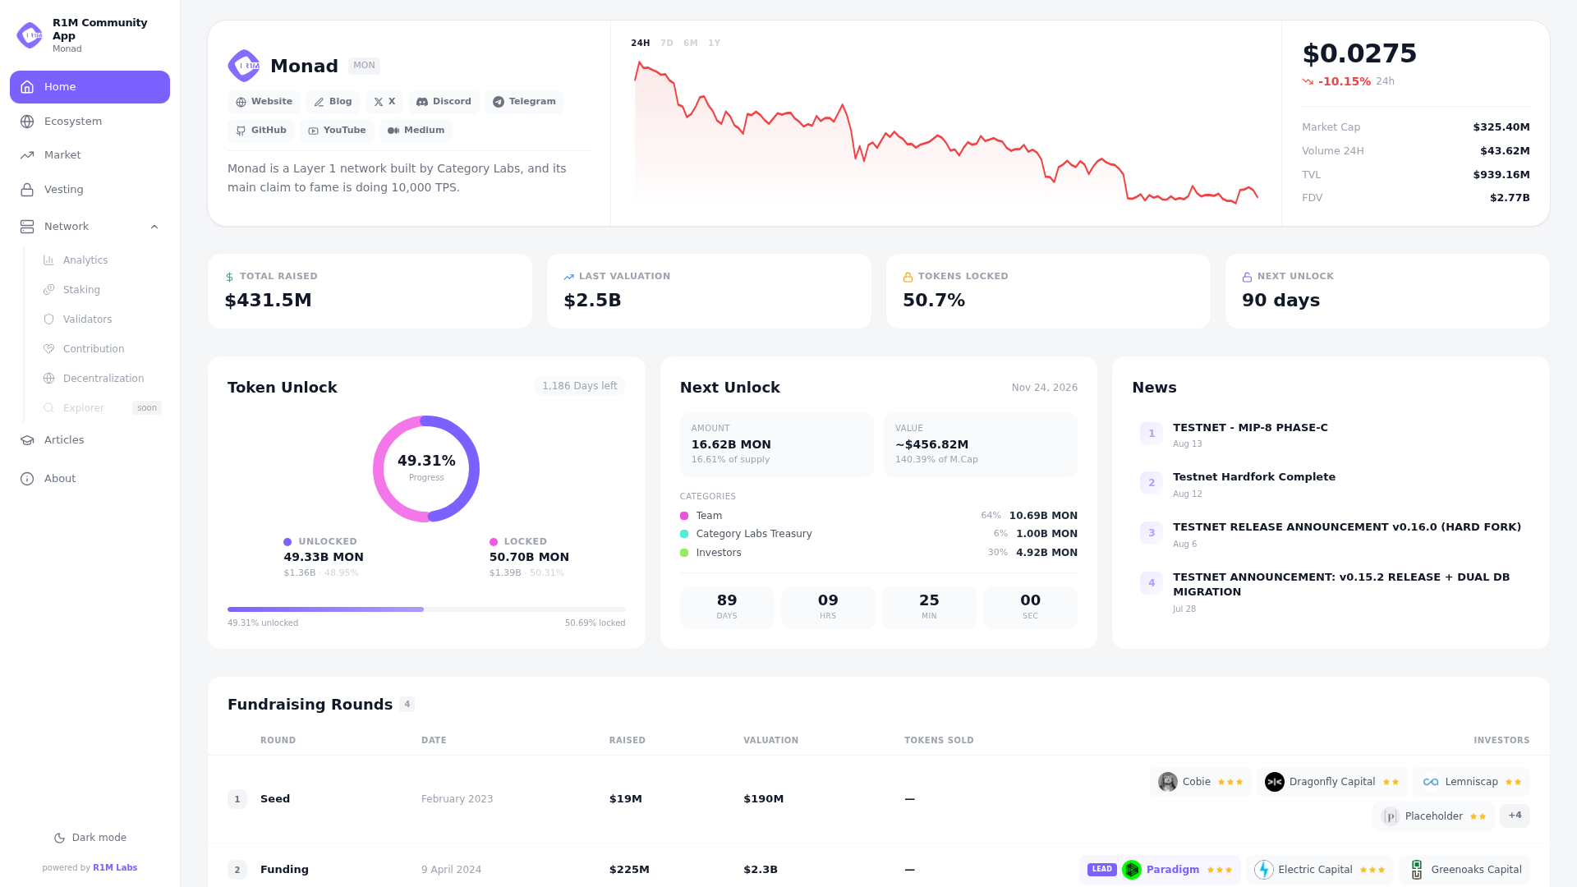Click the Monad logo in the header card
Viewport: 1577px width, 887px height.
click(x=244, y=66)
